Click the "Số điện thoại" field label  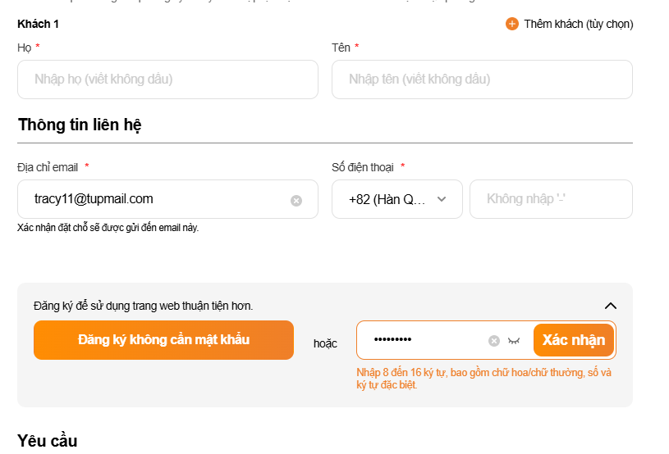pyautogui.click(x=362, y=167)
